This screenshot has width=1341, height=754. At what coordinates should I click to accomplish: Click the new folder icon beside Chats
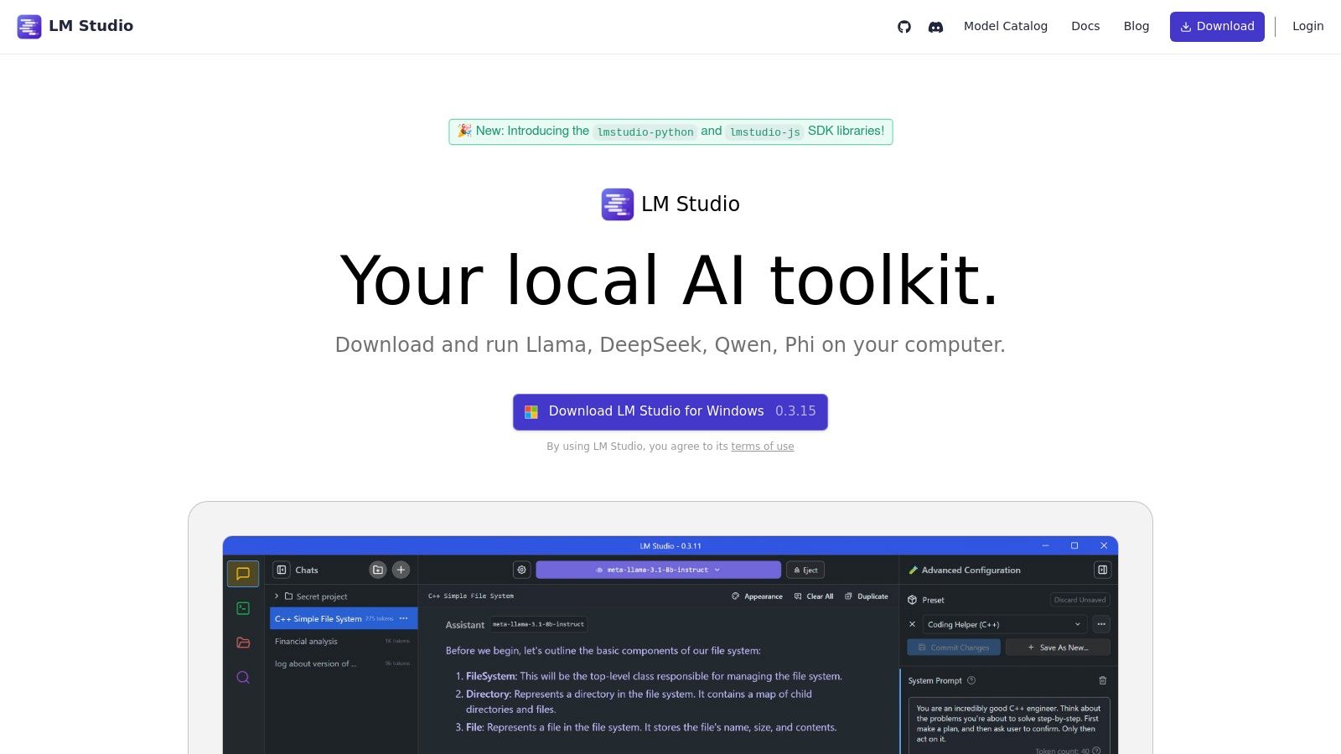(378, 570)
